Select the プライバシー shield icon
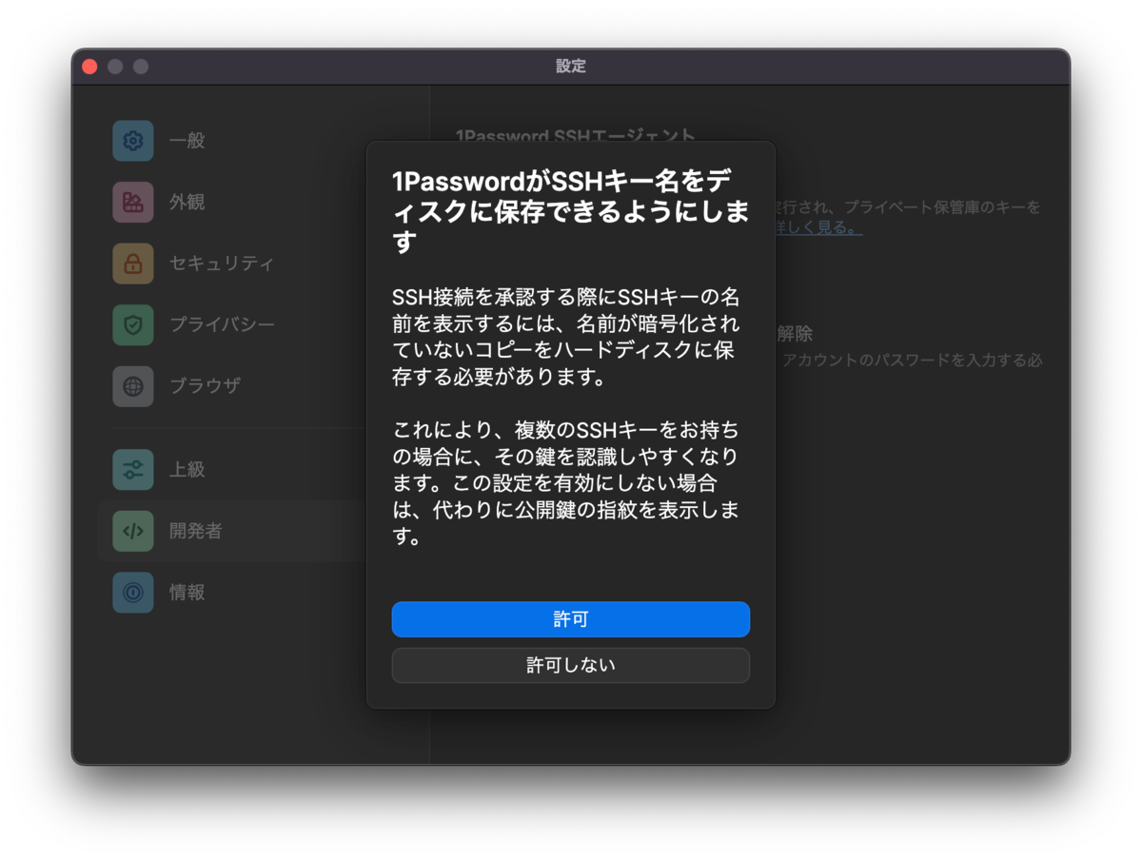 (133, 324)
